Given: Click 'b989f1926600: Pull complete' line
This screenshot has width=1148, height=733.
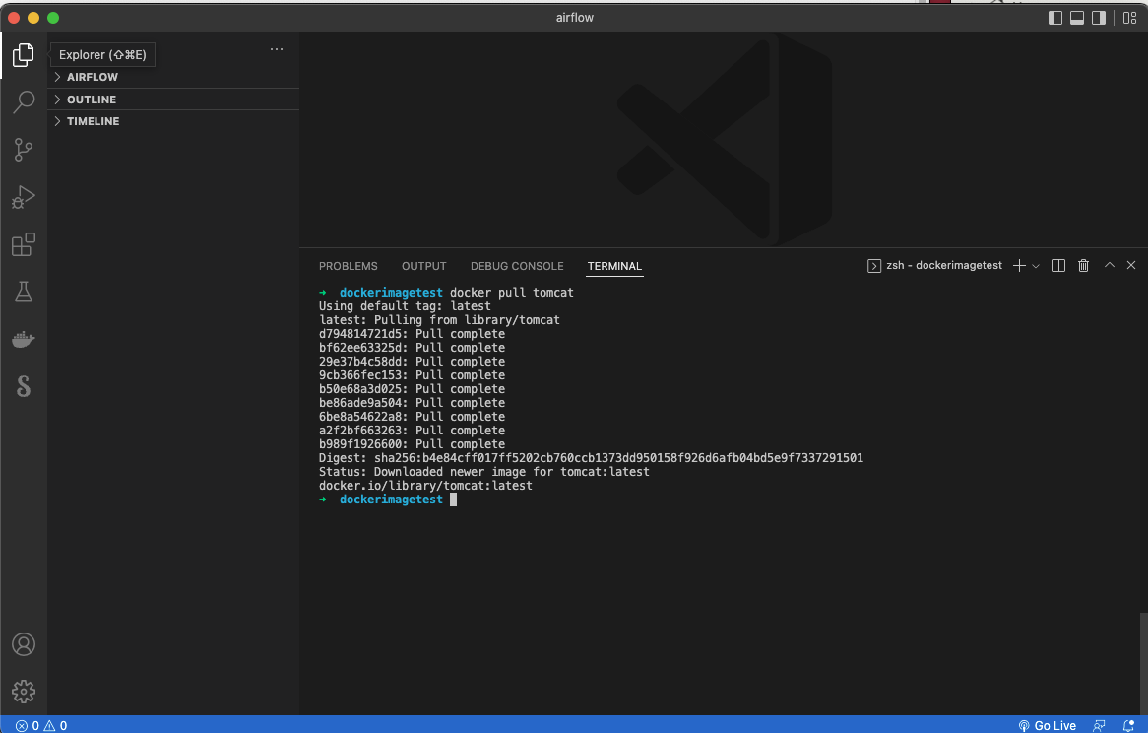Looking at the screenshot, I should pos(412,443).
